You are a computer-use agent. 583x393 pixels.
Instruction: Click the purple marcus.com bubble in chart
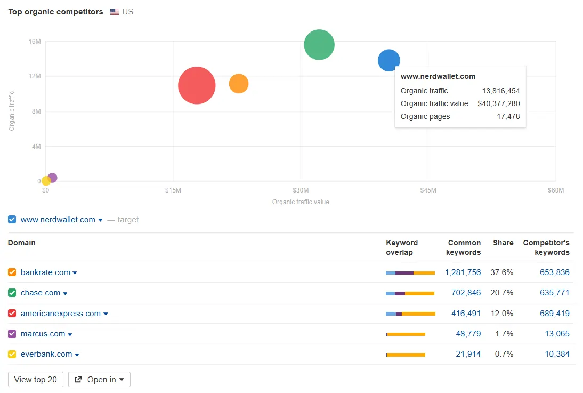pos(52,178)
